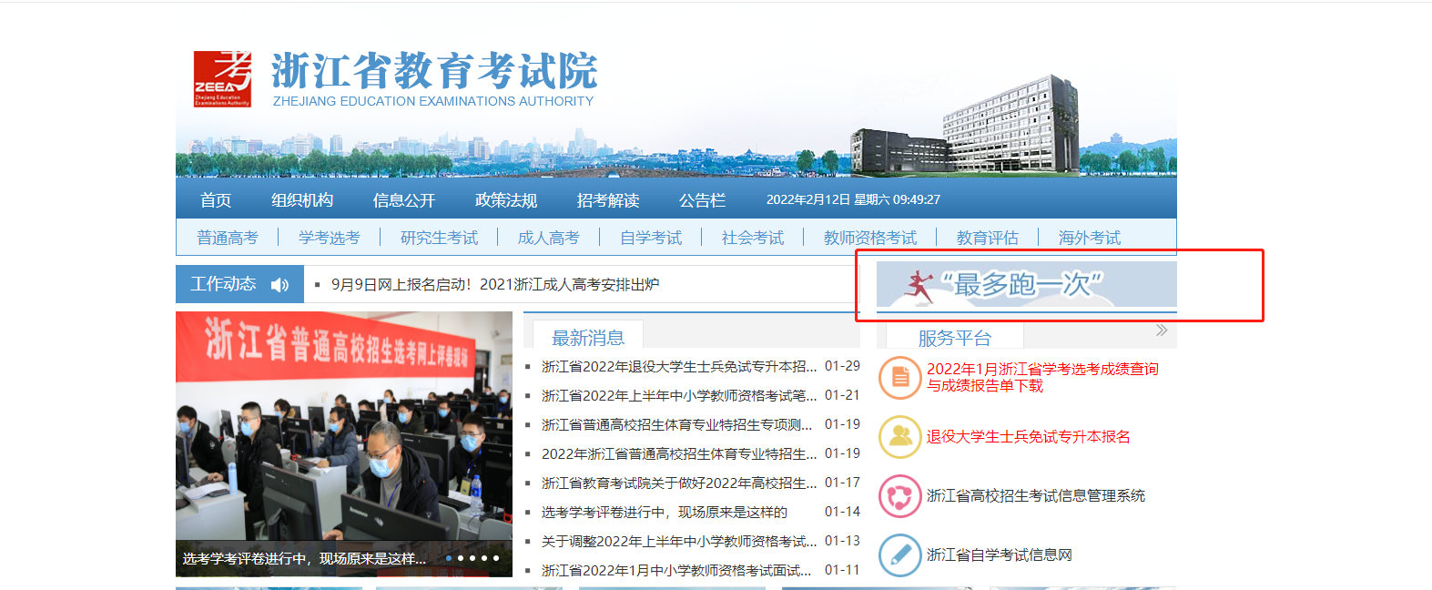The height and width of the screenshot is (590, 1432).
Task: Open ticker news 9月9日网上报名启动
Action: click(x=495, y=285)
